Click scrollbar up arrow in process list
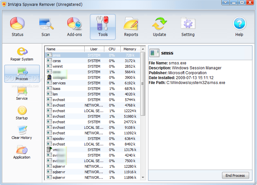The height and width of the screenshot is (185, 257). pyautogui.click(x=143, y=49)
